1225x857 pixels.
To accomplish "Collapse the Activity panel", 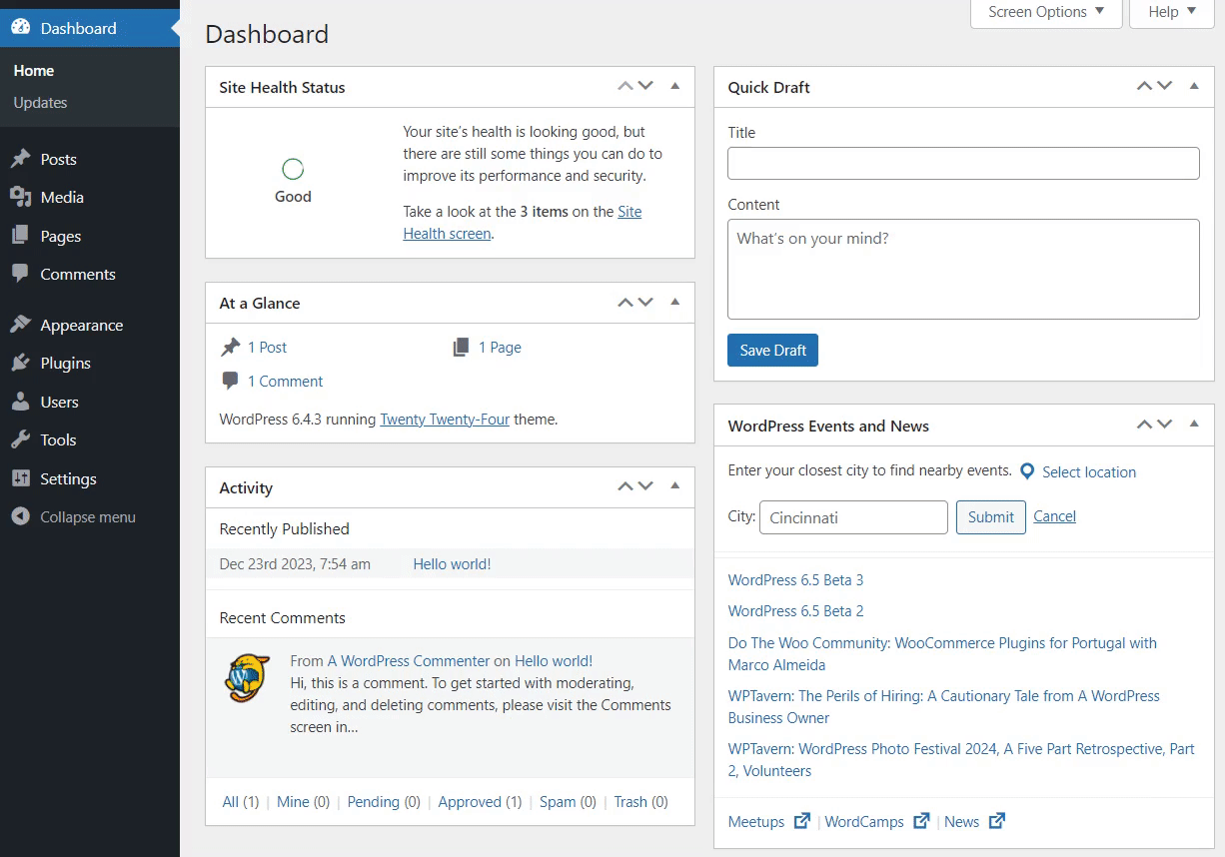I will pyautogui.click(x=674, y=487).
